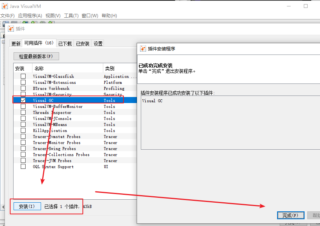Select the Tracer-JVM Probes plugin name

tap(52, 161)
